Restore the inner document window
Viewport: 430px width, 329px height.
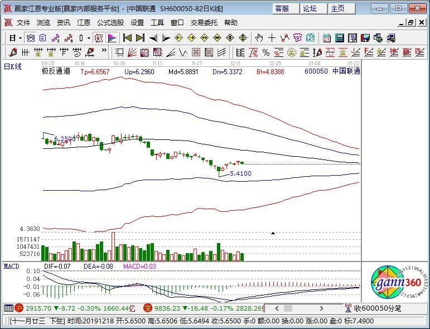(x=411, y=22)
